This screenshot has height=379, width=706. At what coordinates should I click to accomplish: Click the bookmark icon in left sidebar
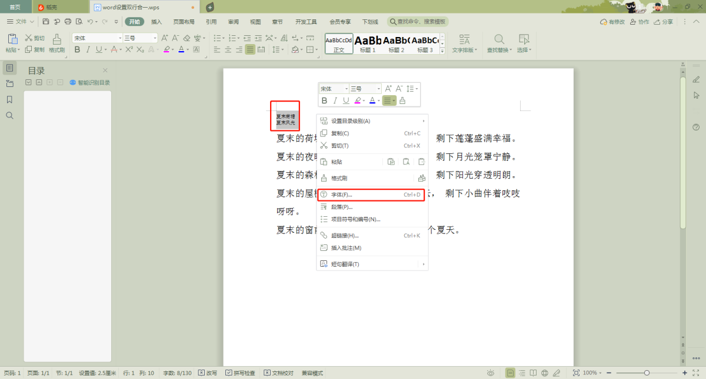9,99
